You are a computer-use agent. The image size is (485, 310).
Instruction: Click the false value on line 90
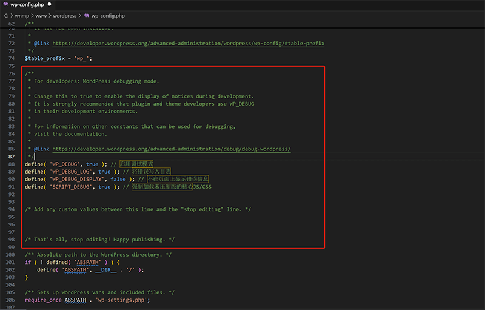point(118,179)
